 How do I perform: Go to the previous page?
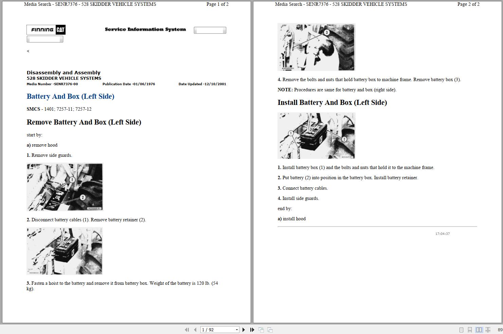pyautogui.click(x=195, y=330)
